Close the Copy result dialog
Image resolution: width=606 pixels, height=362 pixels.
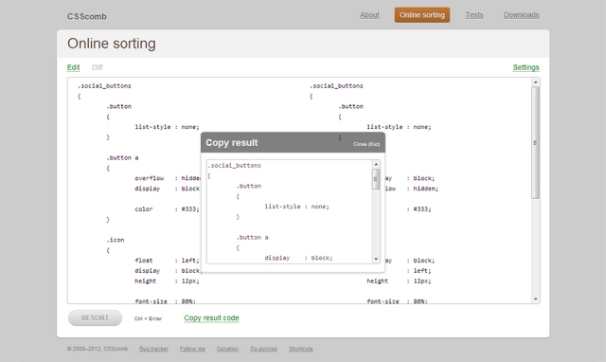pyautogui.click(x=366, y=144)
